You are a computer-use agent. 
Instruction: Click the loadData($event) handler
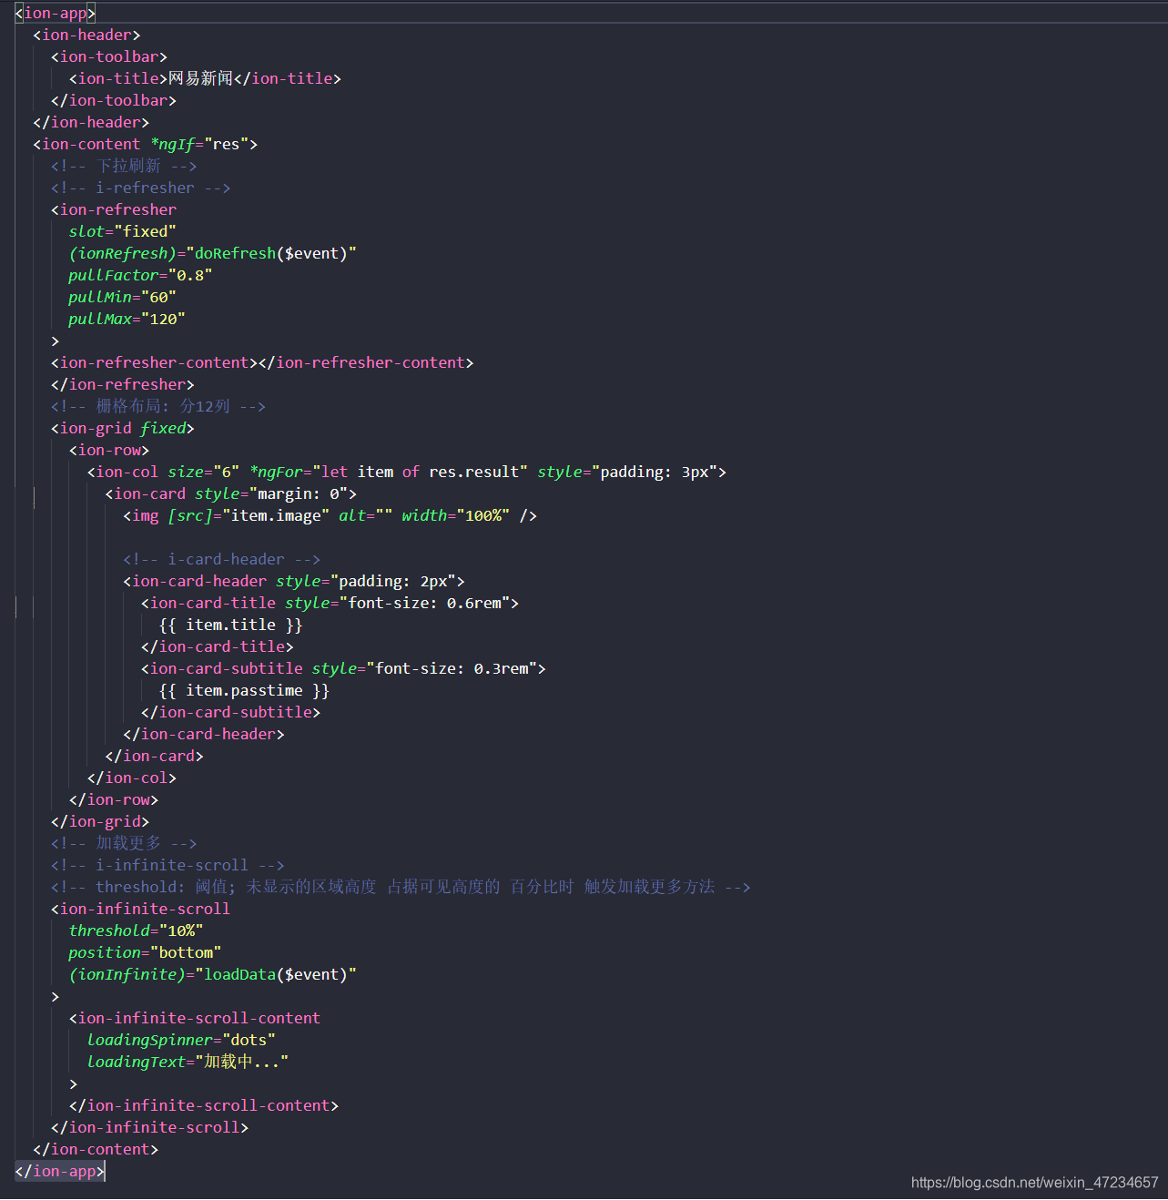[x=275, y=974]
